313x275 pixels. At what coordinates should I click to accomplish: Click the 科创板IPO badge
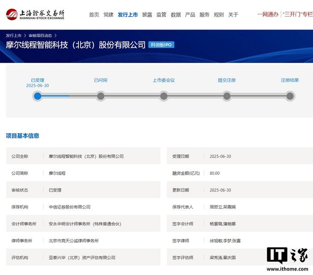coord(161,45)
